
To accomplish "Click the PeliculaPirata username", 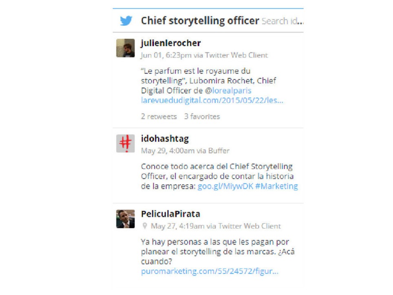I will click(170, 214).
